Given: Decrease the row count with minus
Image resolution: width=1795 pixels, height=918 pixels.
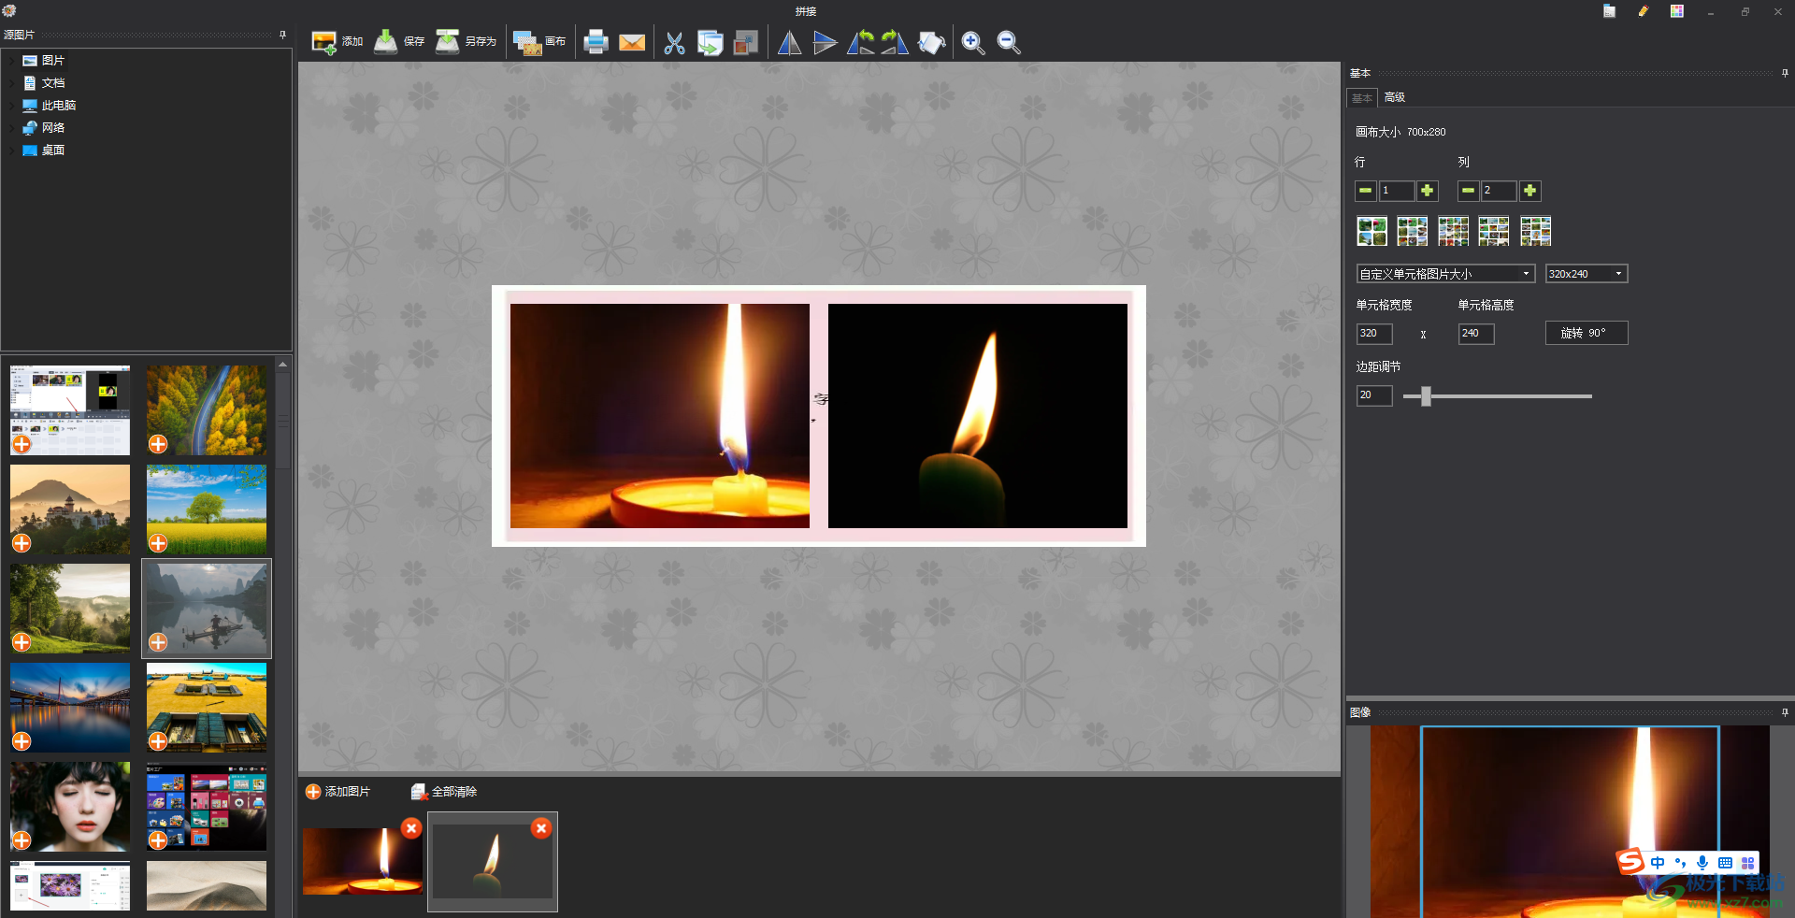Looking at the screenshot, I should pyautogui.click(x=1366, y=191).
